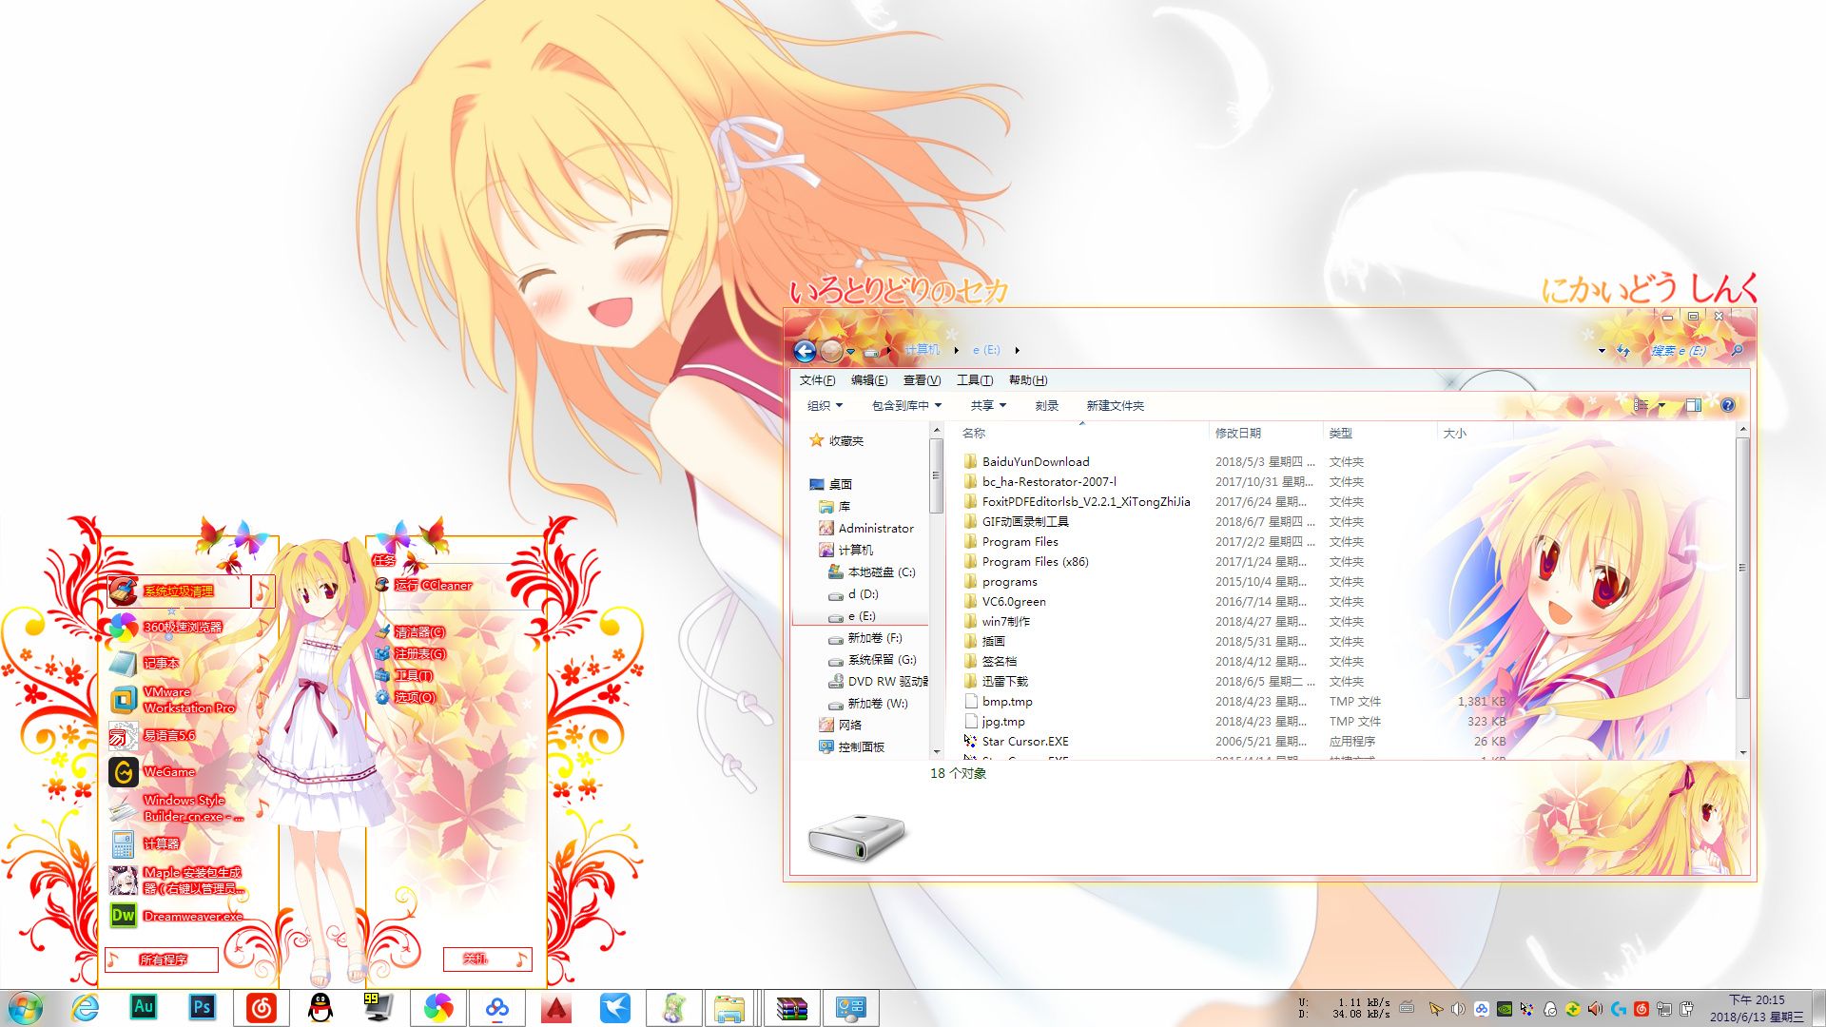This screenshot has height=1027, width=1826.
Task: Open the 工具(T) menu in Explorer
Action: [x=975, y=380]
